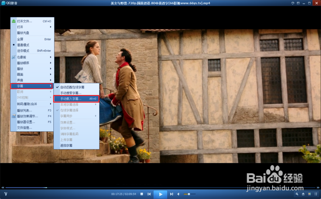Choose 全屏 to go fullscreen
321x199 pixels.
pos(32,39)
